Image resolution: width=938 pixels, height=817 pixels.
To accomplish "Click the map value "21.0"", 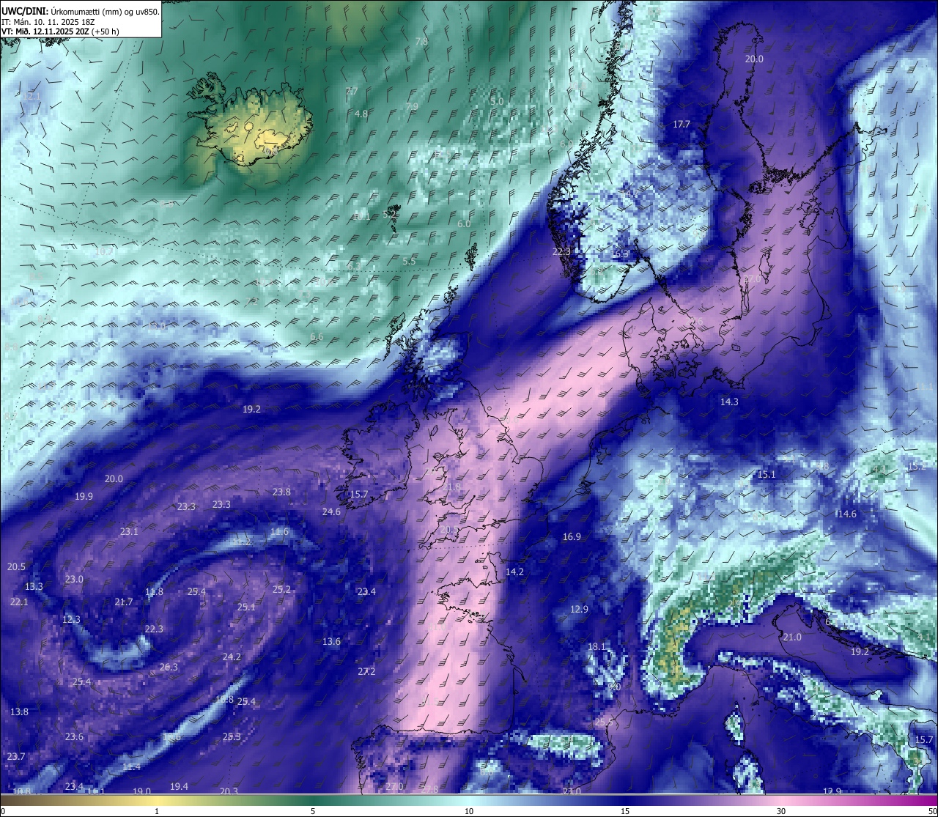I will [792, 637].
